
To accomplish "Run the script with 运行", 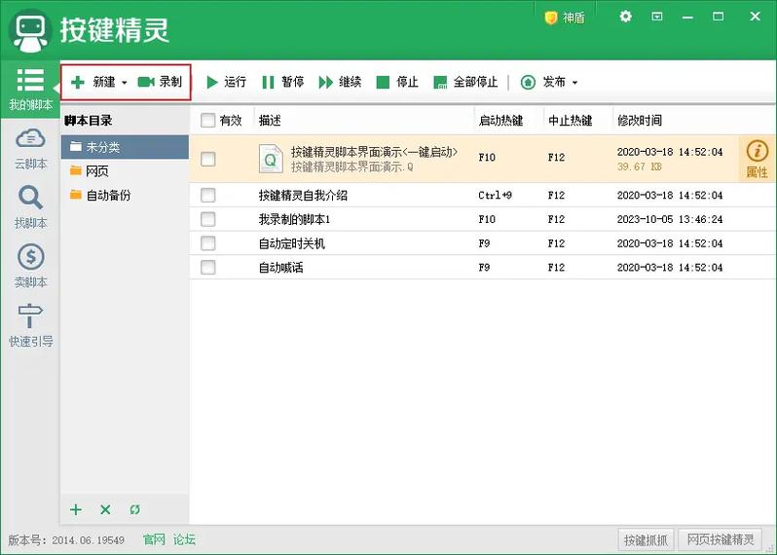I will click(226, 82).
